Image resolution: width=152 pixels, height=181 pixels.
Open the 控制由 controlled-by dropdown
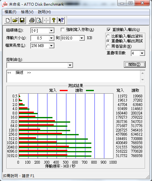[x=70, y=65]
